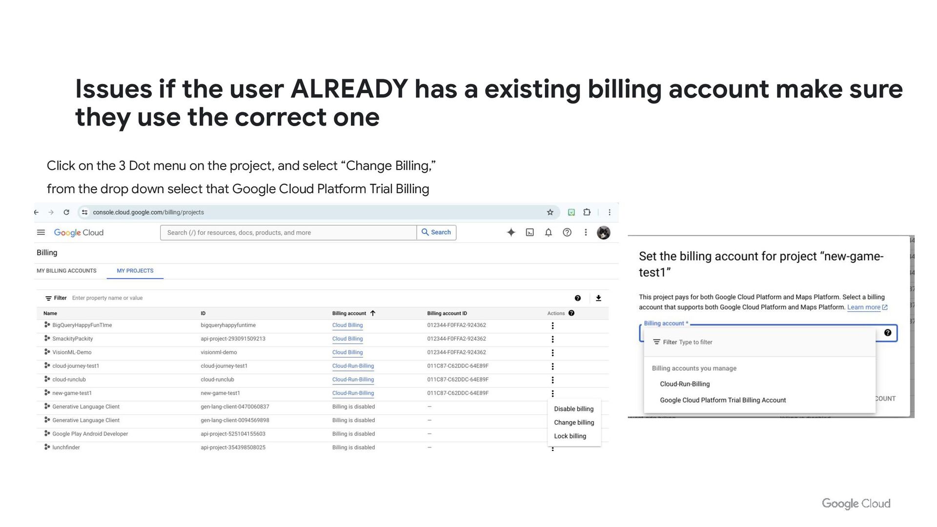Open the user profile avatar
937x527 pixels.
click(x=604, y=233)
